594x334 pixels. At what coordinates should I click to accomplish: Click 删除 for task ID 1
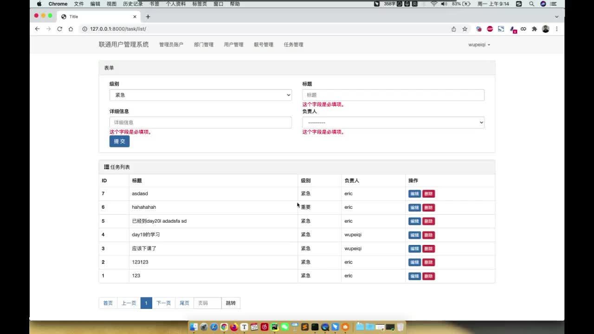(x=428, y=276)
